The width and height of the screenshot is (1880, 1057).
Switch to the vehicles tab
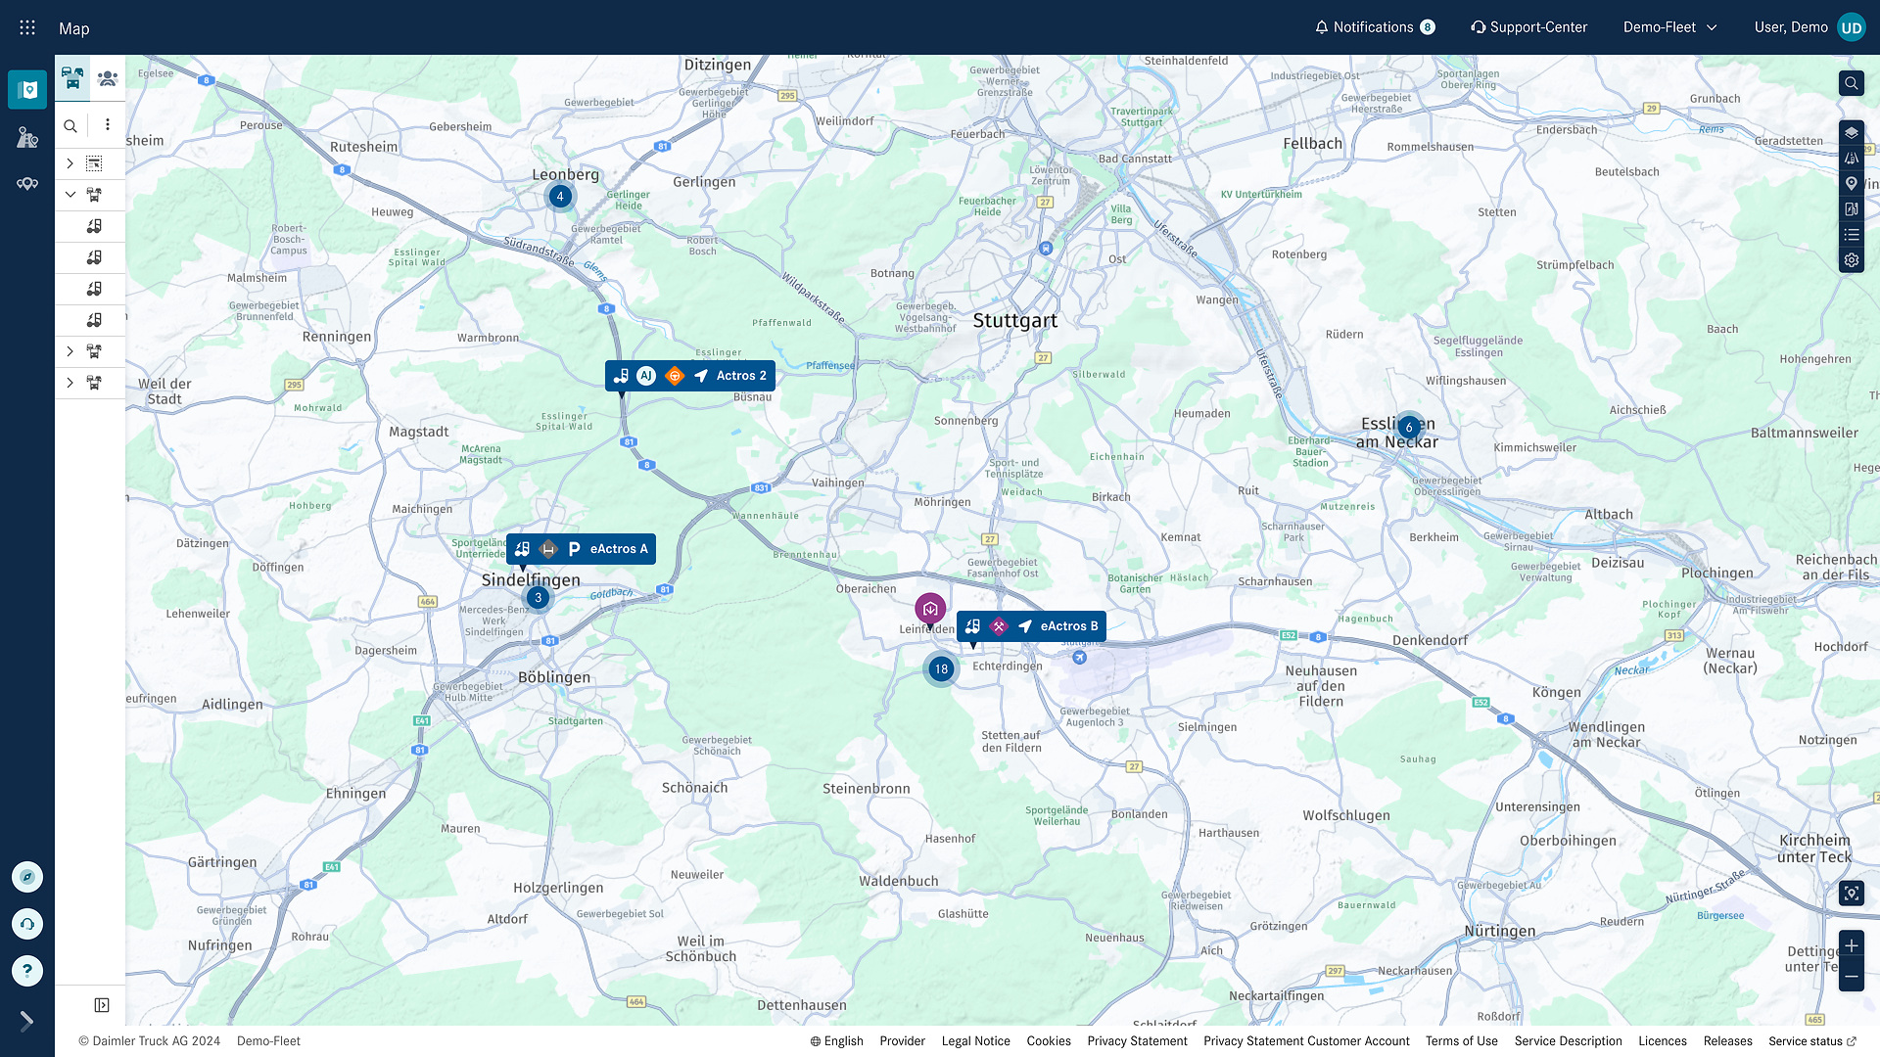click(72, 78)
